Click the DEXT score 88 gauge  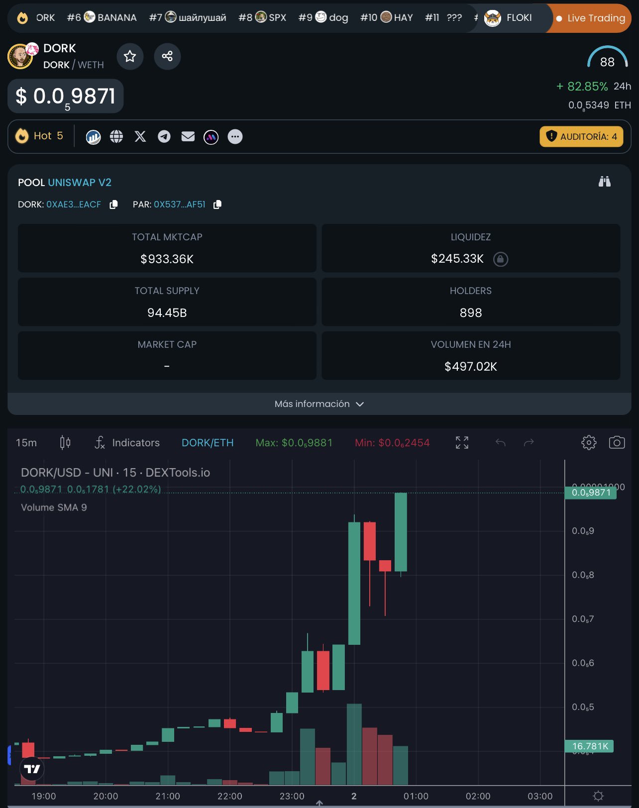607,57
